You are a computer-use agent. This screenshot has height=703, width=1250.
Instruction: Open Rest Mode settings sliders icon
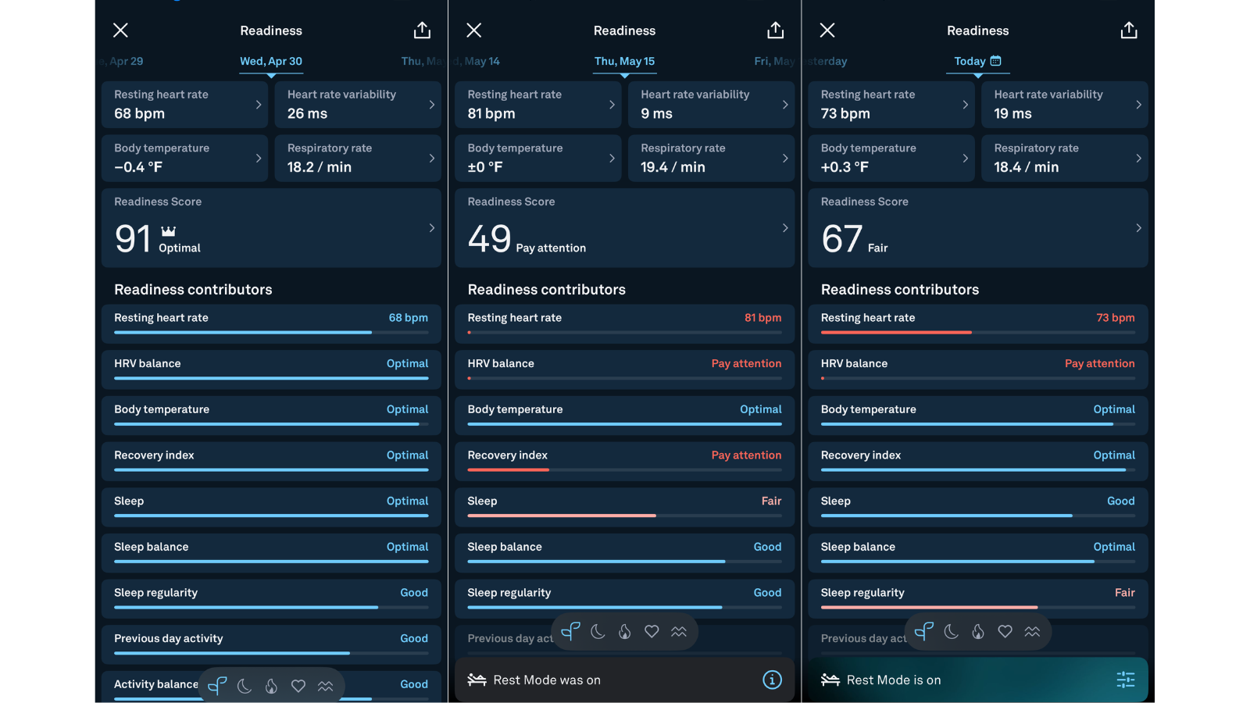point(1126,680)
